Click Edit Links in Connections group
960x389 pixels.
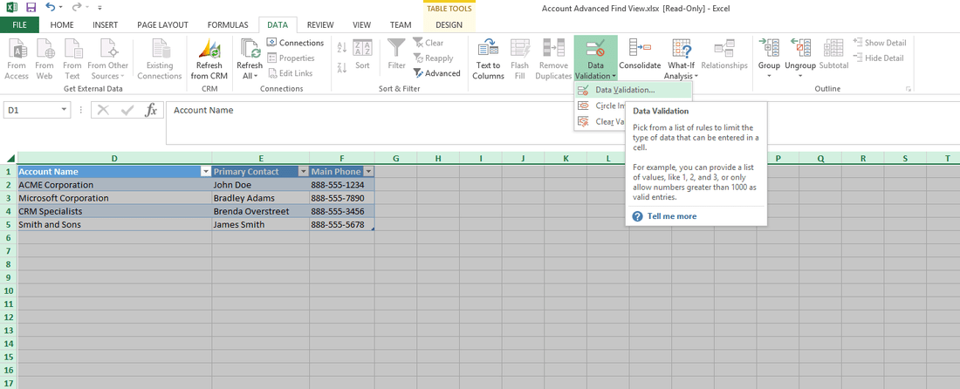coord(290,72)
